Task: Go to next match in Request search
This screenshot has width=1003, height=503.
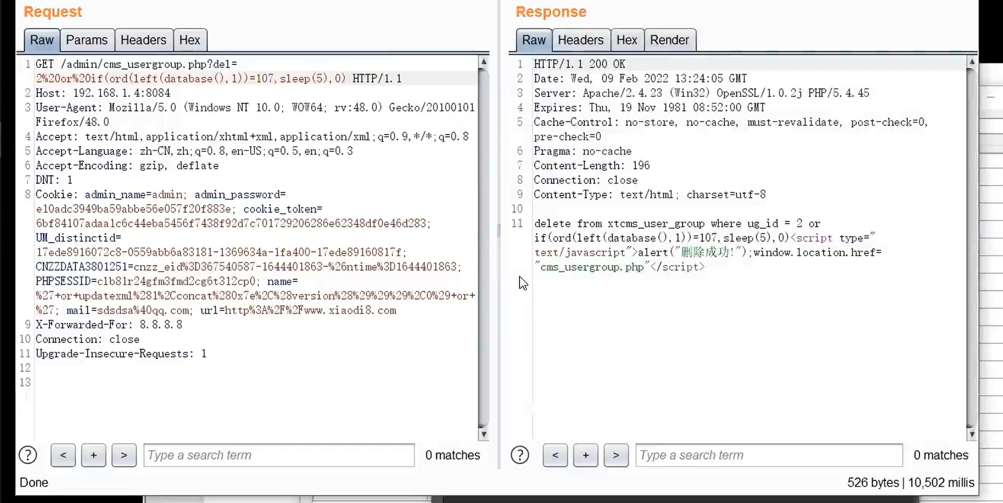Action: click(124, 455)
